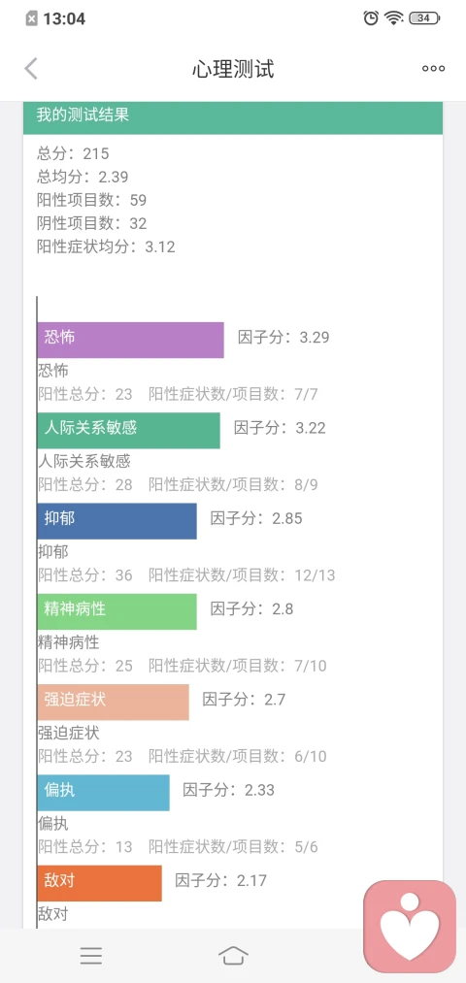Tap the 总分：215 total score text

pyautogui.click(x=74, y=153)
